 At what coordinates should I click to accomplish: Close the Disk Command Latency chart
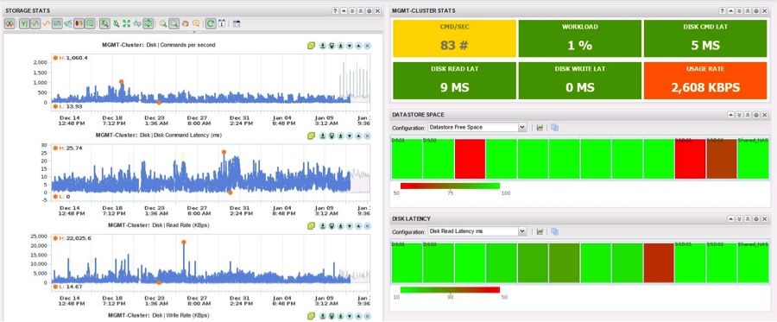[x=367, y=136]
